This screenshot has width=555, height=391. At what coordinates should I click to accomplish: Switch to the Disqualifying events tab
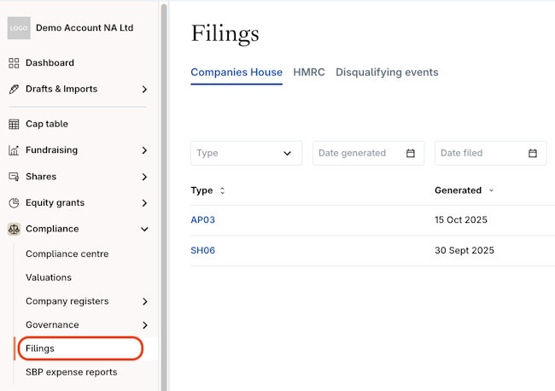tap(387, 73)
